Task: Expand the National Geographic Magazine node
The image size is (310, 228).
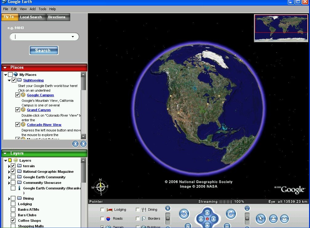Action: coord(9,172)
